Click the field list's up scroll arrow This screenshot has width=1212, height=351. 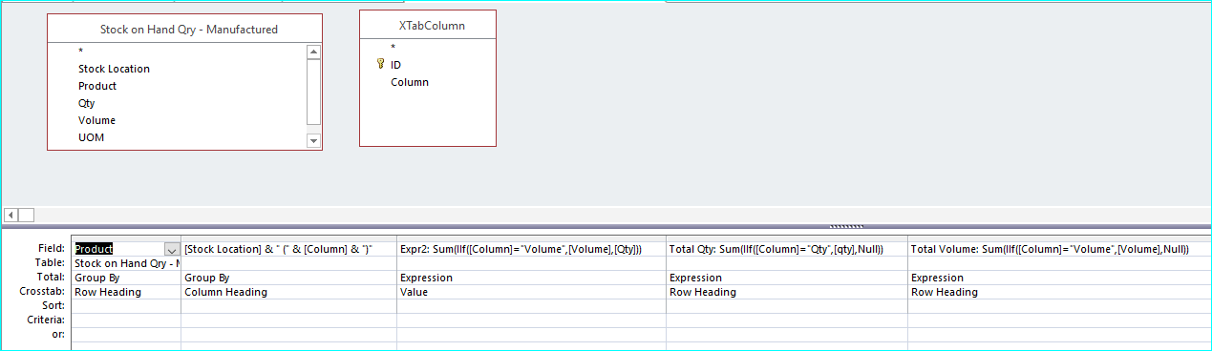click(312, 52)
